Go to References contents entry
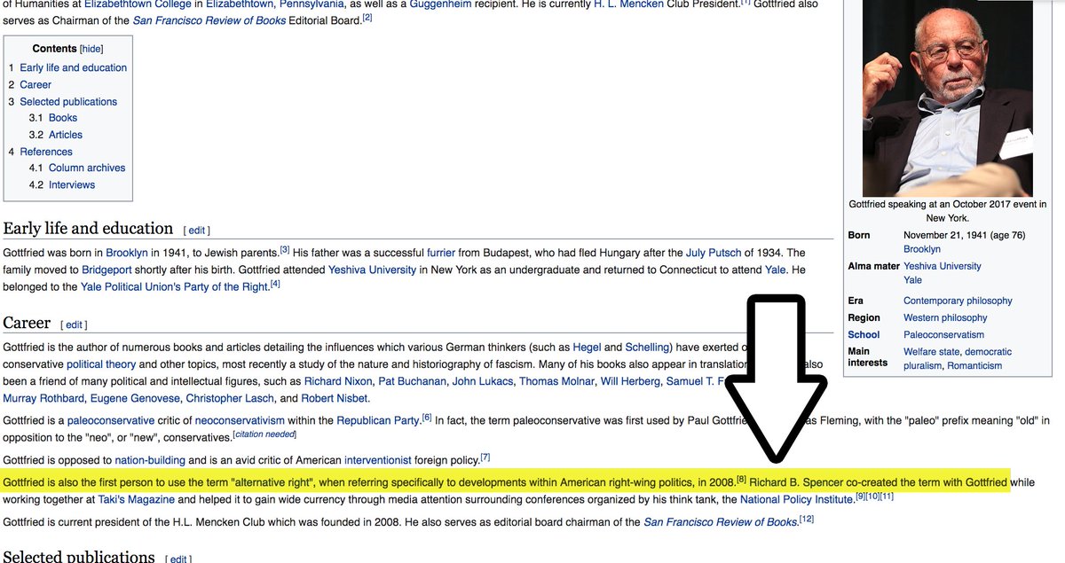 point(46,152)
